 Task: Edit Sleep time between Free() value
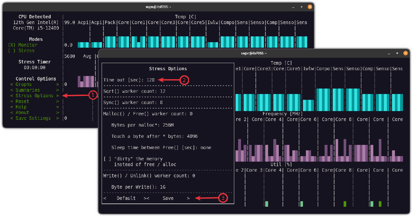pyautogui.click(x=206, y=147)
